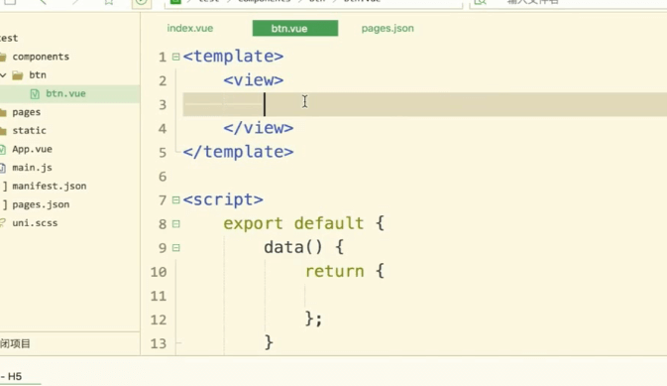Image resolution: width=667 pixels, height=386 pixels.
Task: Click line number 3 in the gutter
Action: (x=163, y=105)
